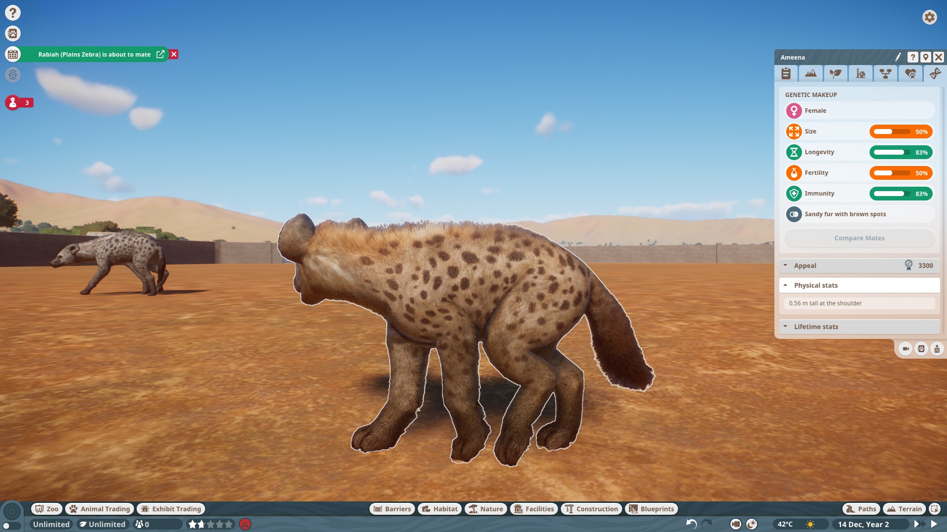Click the Longevity gene bar at 83%
The width and height of the screenshot is (947, 532).
click(901, 152)
